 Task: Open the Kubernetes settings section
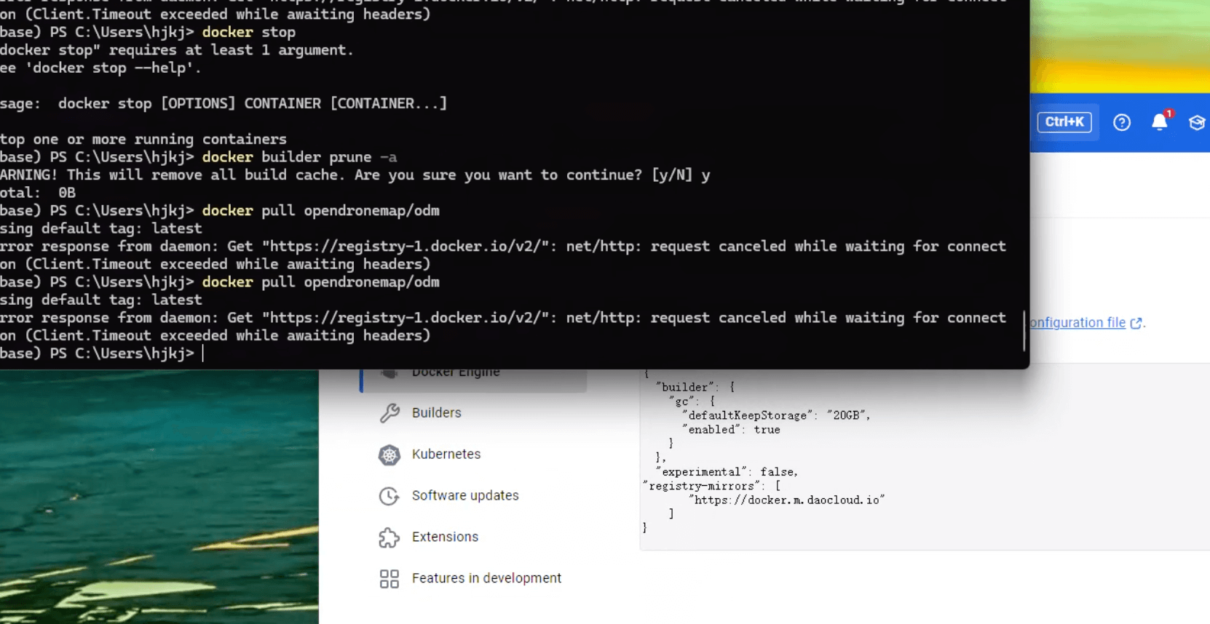click(x=446, y=455)
